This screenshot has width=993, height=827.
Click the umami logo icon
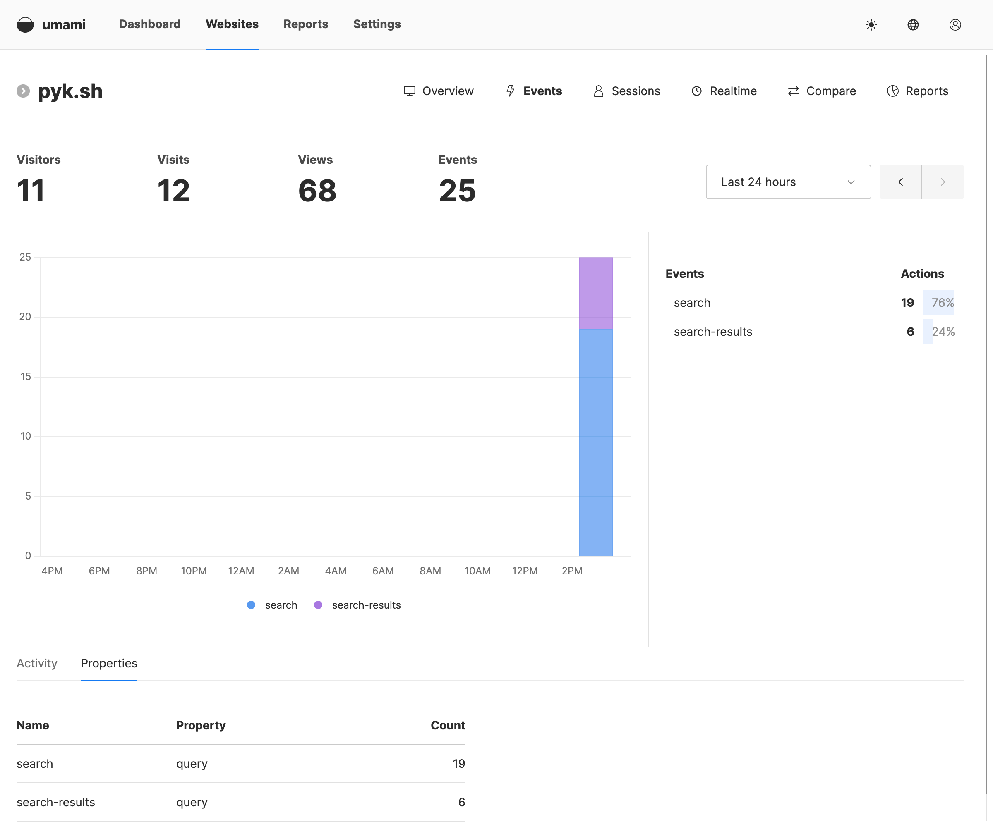(25, 24)
